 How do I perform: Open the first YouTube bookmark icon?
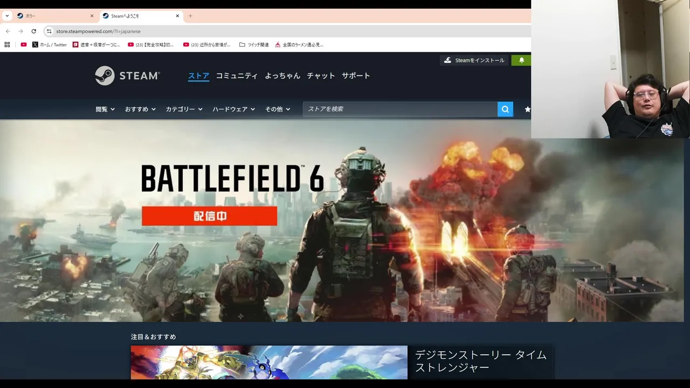(23, 45)
